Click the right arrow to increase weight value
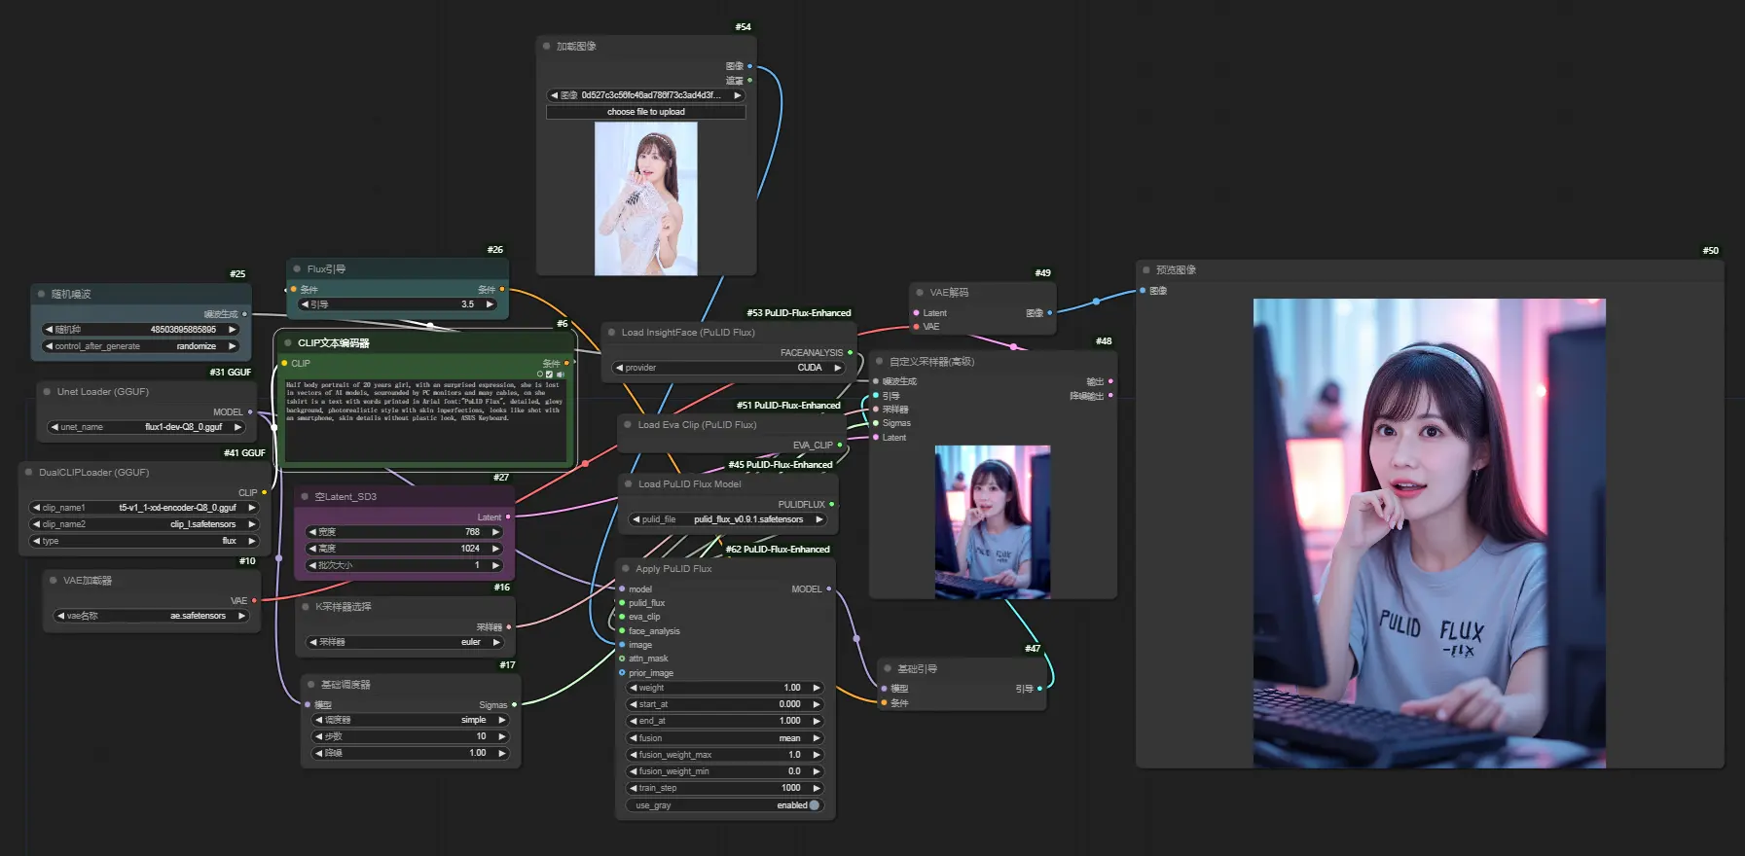 pyautogui.click(x=817, y=688)
